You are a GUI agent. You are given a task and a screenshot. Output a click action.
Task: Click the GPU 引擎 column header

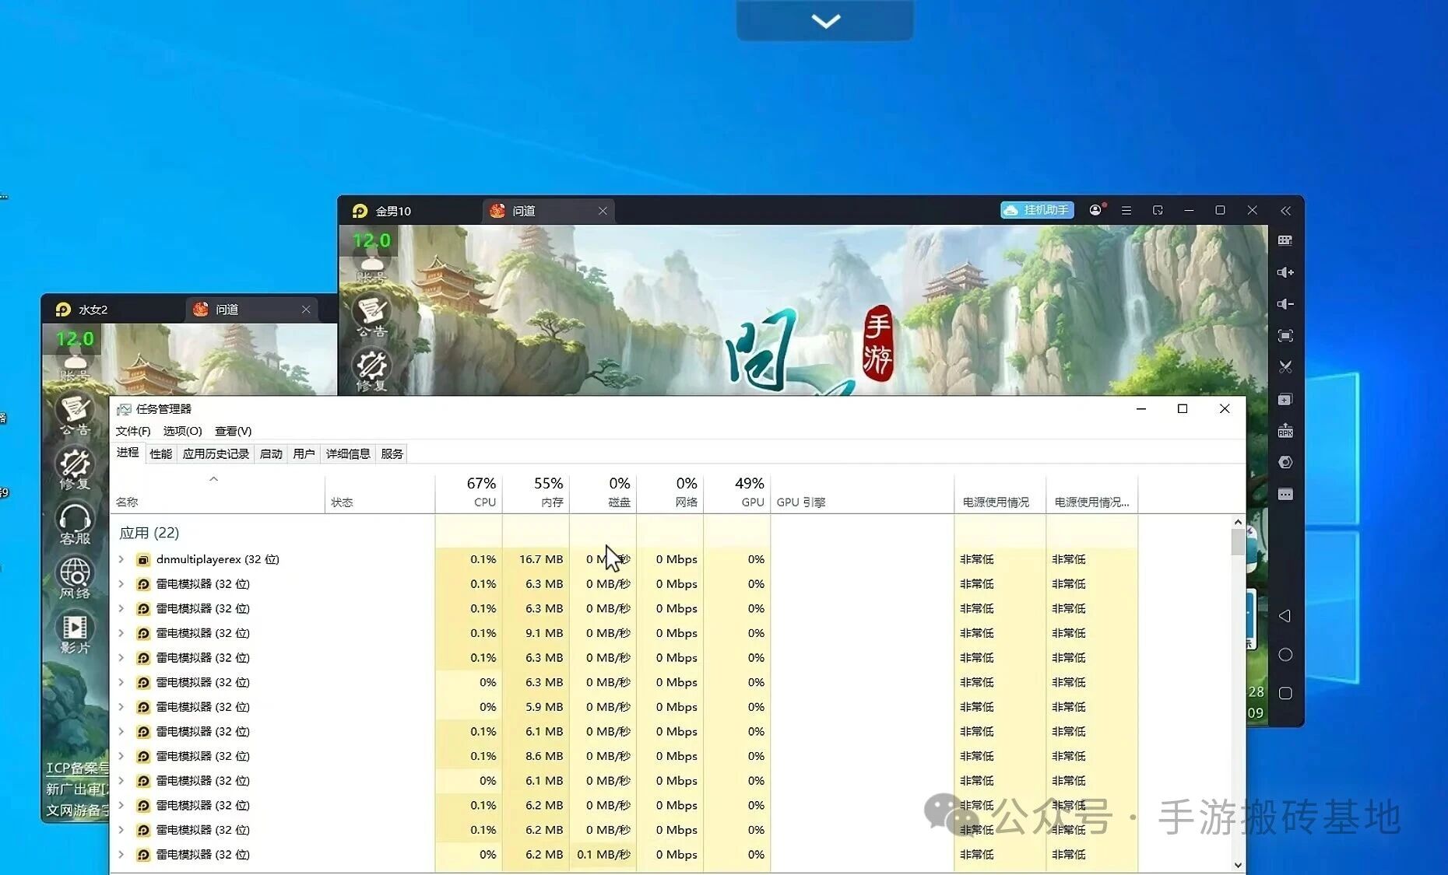[x=863, y=493]
